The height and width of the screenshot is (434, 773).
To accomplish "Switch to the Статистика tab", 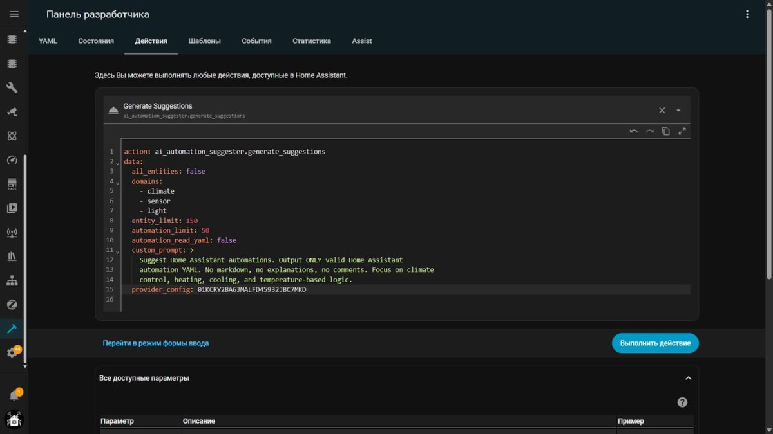I will (x=312, y=41).
